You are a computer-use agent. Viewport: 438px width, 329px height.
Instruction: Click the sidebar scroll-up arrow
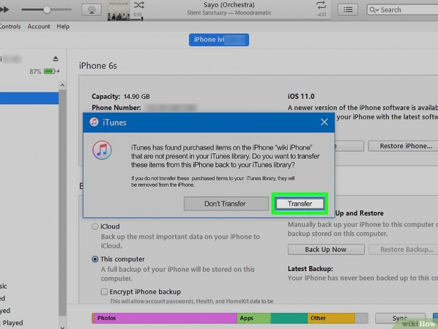63,85
